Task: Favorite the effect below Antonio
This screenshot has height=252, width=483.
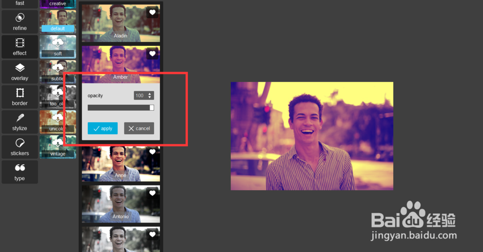Action: (x=153, y=235)
